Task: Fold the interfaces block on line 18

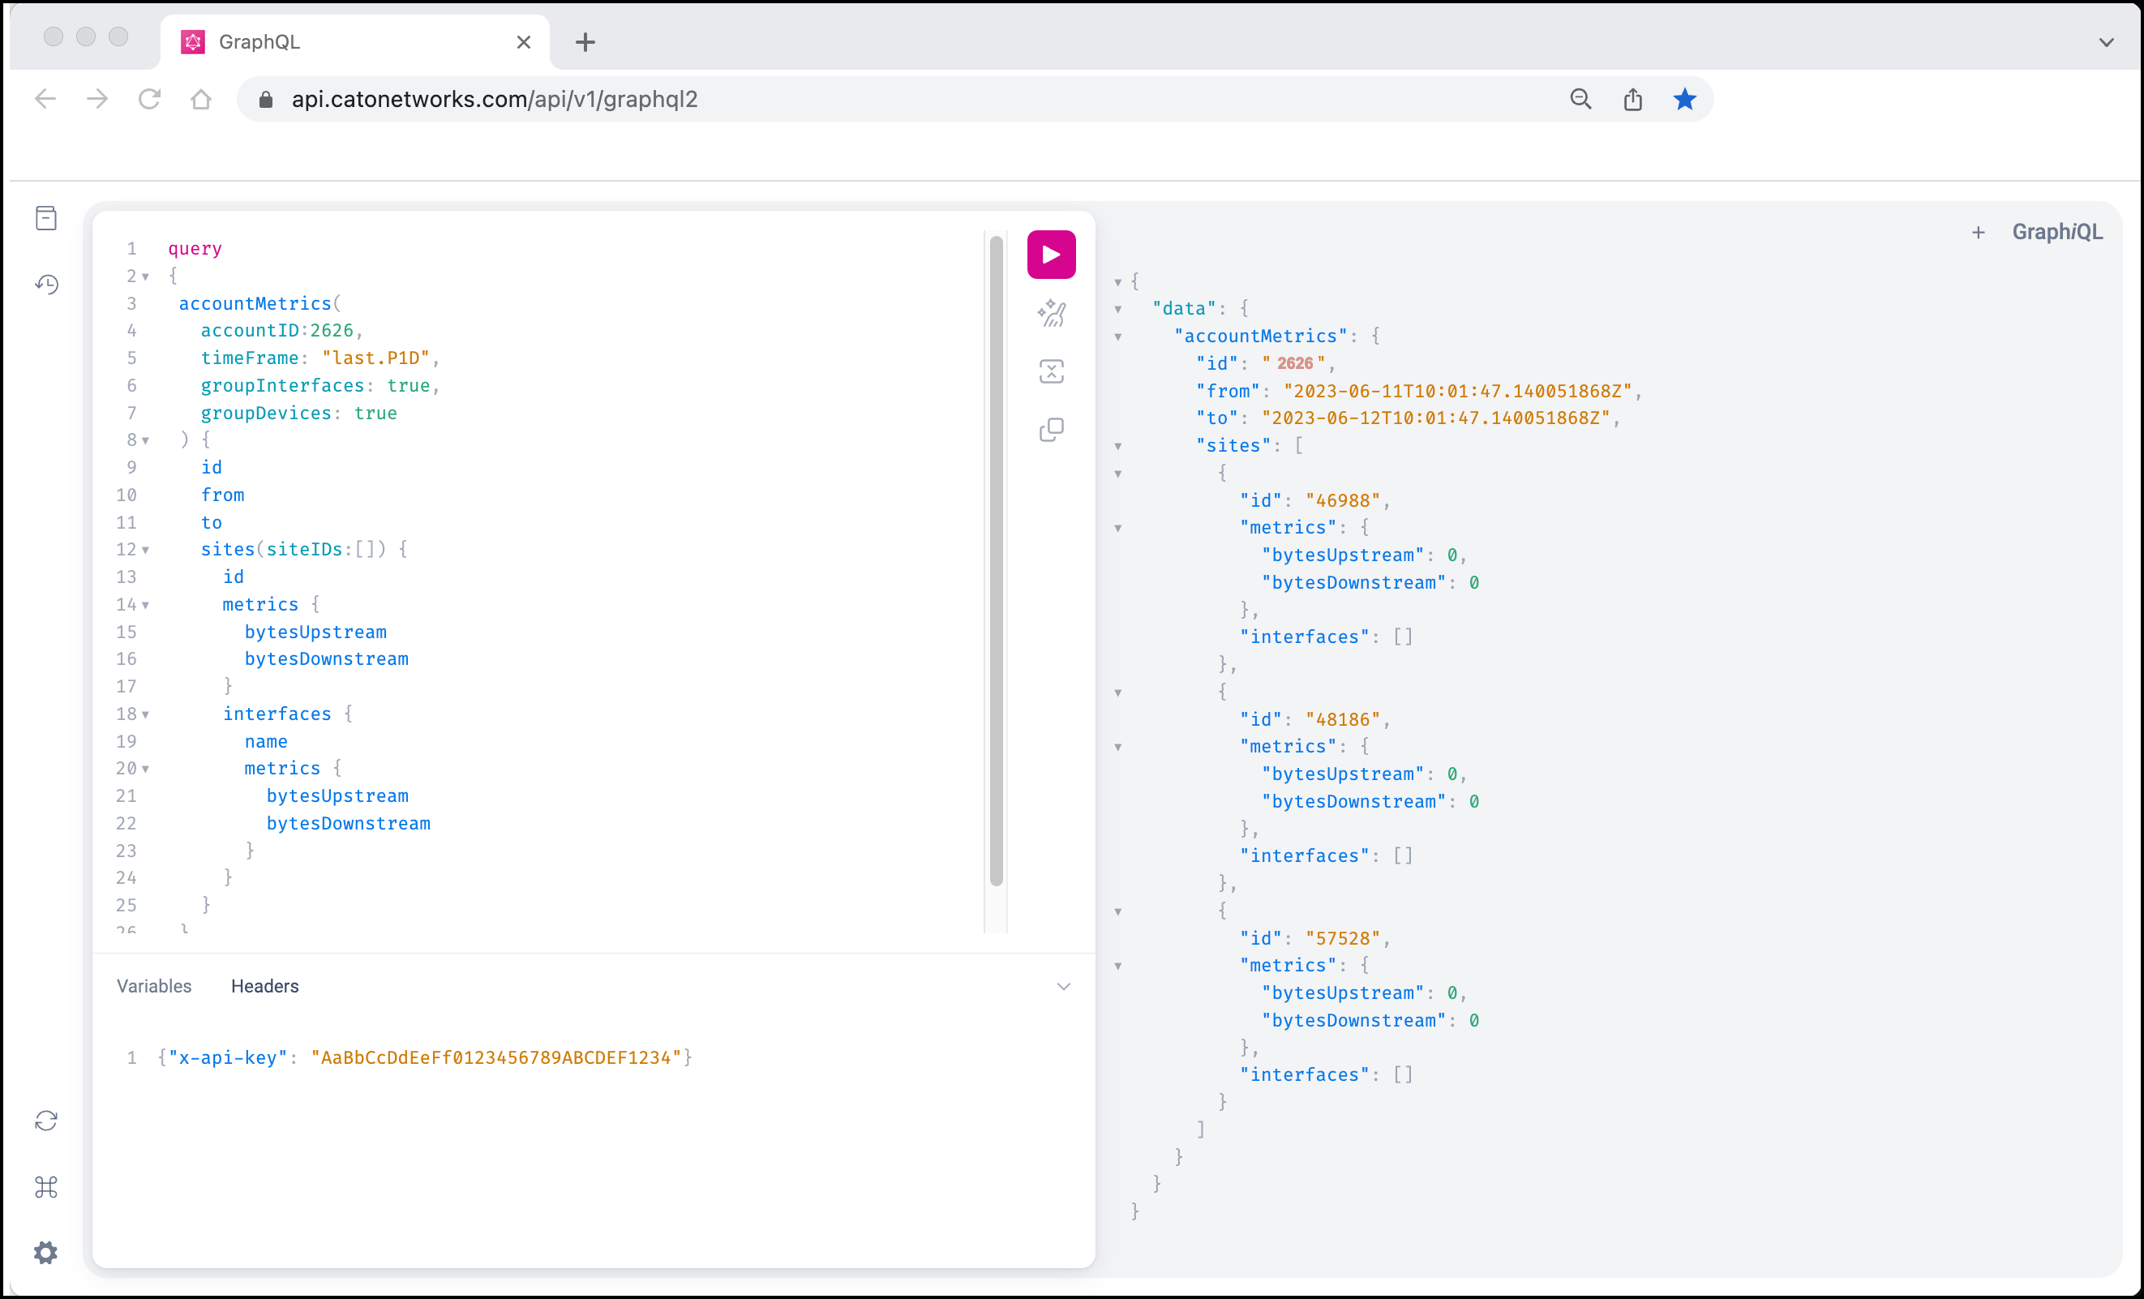Action: (x=145, y=714)
